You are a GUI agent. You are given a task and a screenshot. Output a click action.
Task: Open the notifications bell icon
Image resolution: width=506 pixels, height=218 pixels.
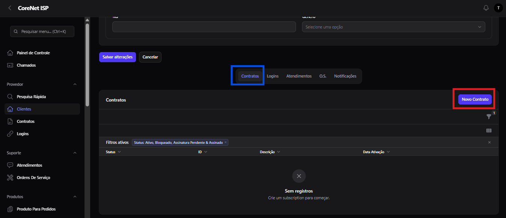(x=486, y=8)
